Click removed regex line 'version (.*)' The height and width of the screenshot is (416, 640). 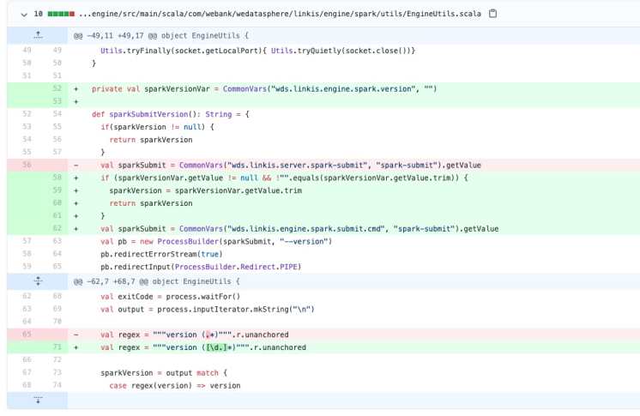[x=194, y=335]
